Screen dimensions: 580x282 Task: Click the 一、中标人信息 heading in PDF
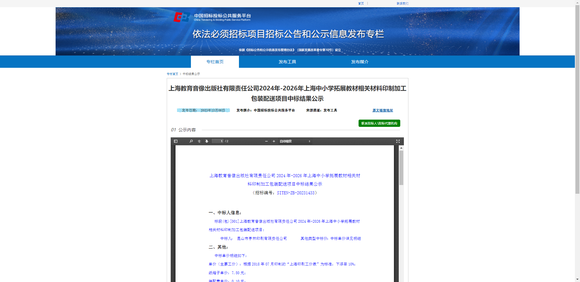[225, 213]
